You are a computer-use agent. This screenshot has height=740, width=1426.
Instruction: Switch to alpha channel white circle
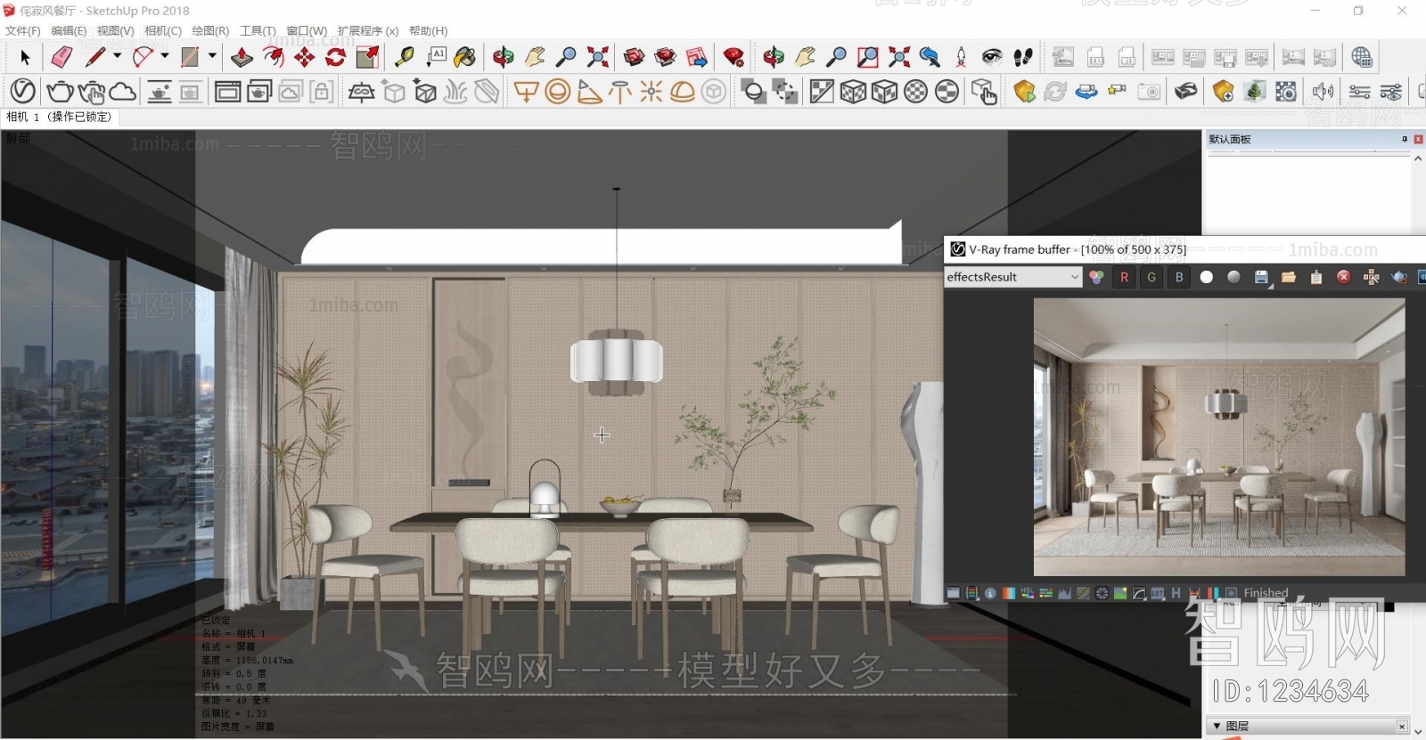(x=1207, y=278)
